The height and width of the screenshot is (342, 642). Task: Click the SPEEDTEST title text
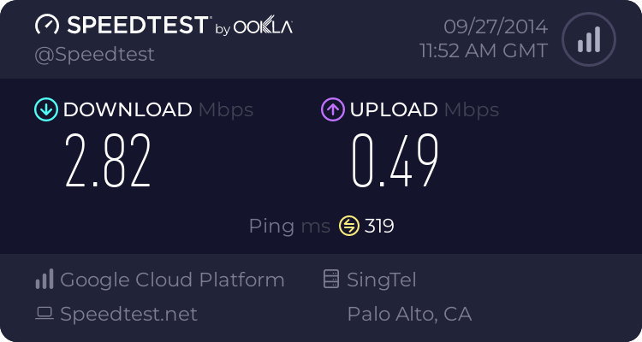pyautogui.click(x=137, y=26)
